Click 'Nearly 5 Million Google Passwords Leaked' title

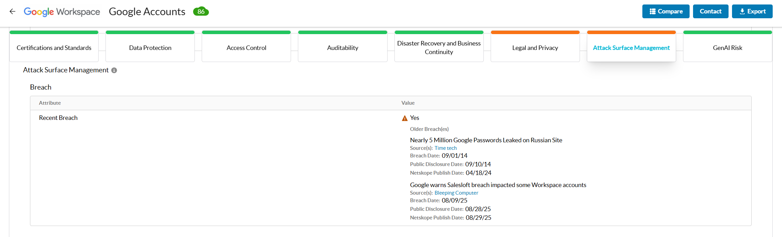(x=486, y=140)
